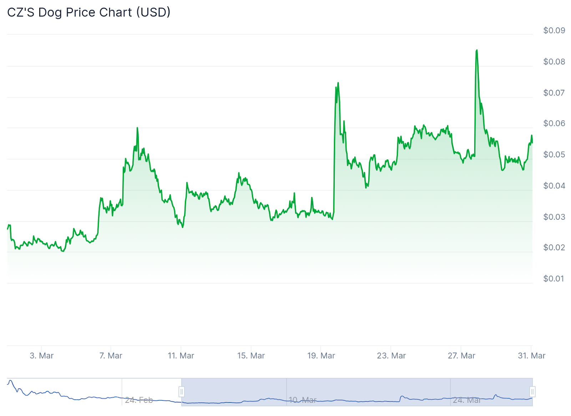Viewport: 571px width, 416px height.
Task: Click the highest price peak after 27. Mar
Action: pos(476,51)
